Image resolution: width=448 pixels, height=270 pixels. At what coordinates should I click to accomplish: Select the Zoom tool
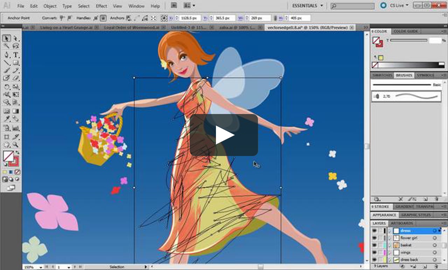coord(16,144)
